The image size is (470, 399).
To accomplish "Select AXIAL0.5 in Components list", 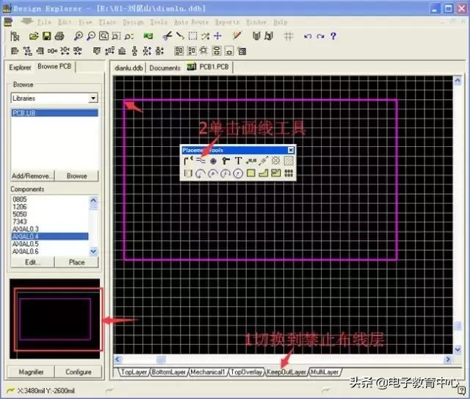I will (x=26, y=244).
